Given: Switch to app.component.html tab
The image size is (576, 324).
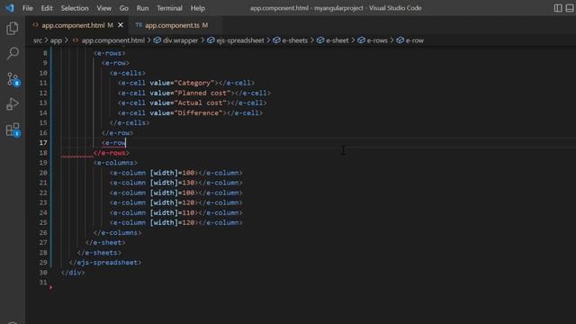Looking at the screenshot, I should coord(73,25).
